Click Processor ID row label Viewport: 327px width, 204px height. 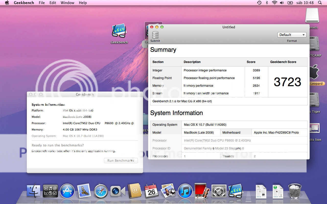pos(161,148)
